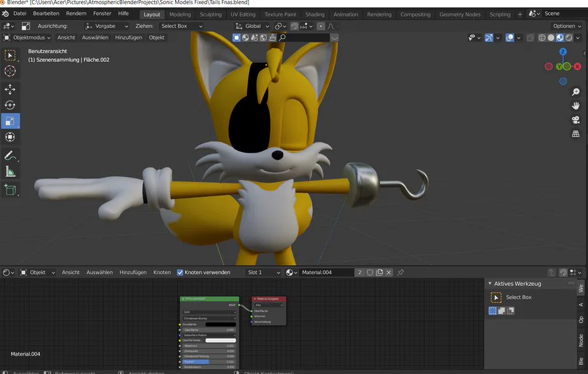This screenshot has height=374, width=588.
Task: Open the browse material sphere icon
Action: [291, 272]
